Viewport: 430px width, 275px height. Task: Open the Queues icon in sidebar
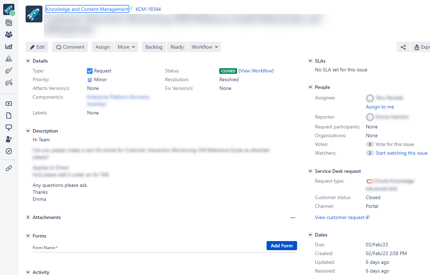(9, 23)
